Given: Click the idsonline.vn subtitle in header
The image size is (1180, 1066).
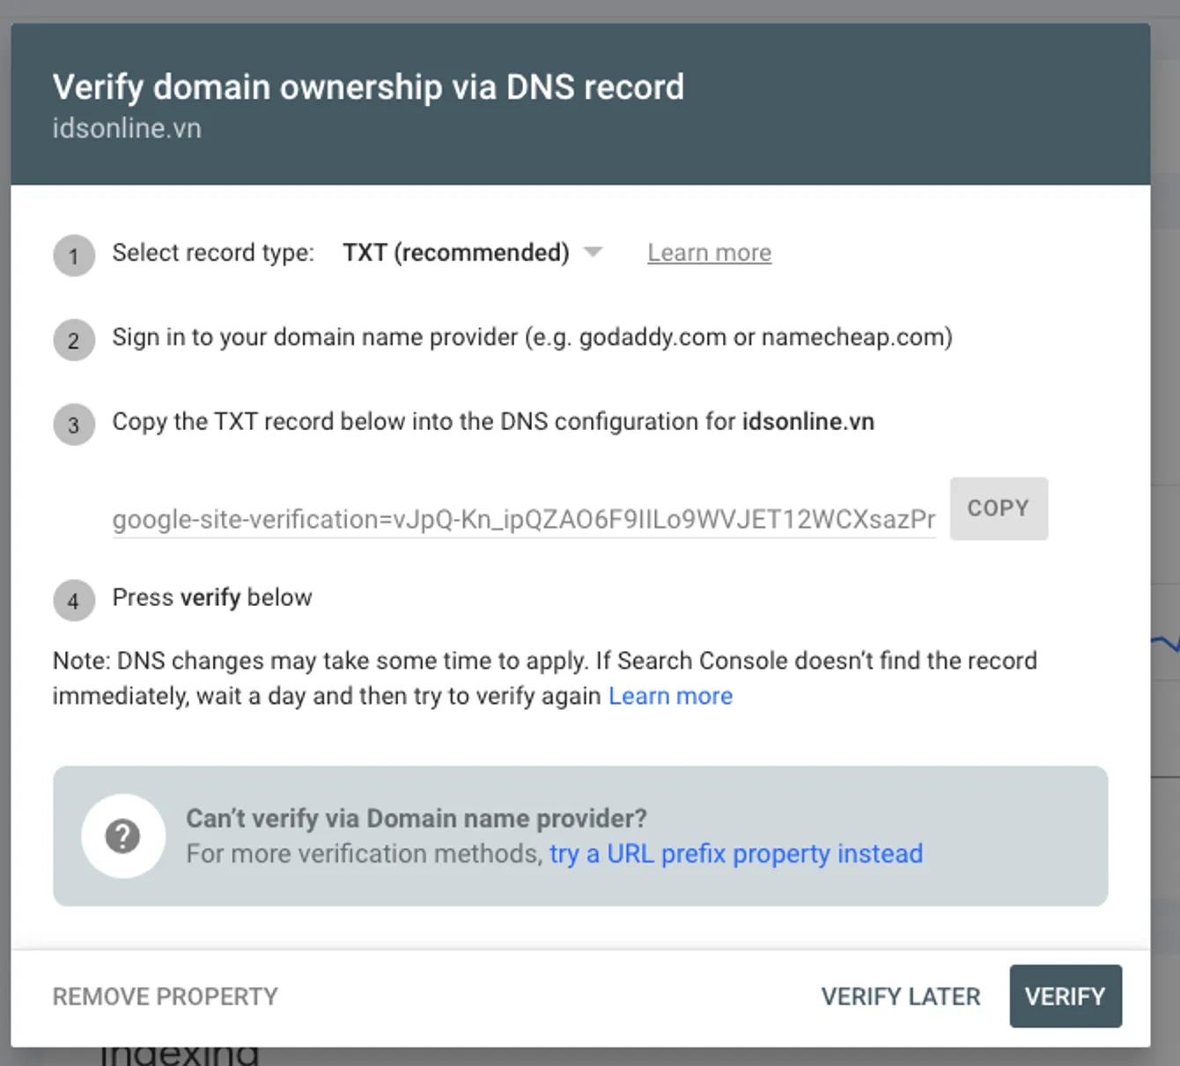Looking at the screenshot, I should [x=127, y=129].
